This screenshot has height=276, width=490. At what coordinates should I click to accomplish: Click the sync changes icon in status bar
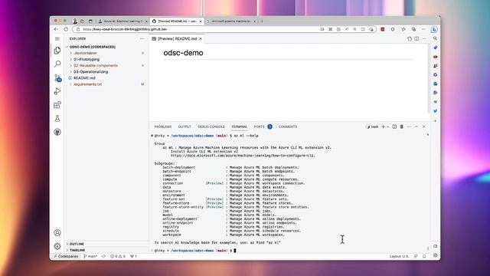click(104, 256)
